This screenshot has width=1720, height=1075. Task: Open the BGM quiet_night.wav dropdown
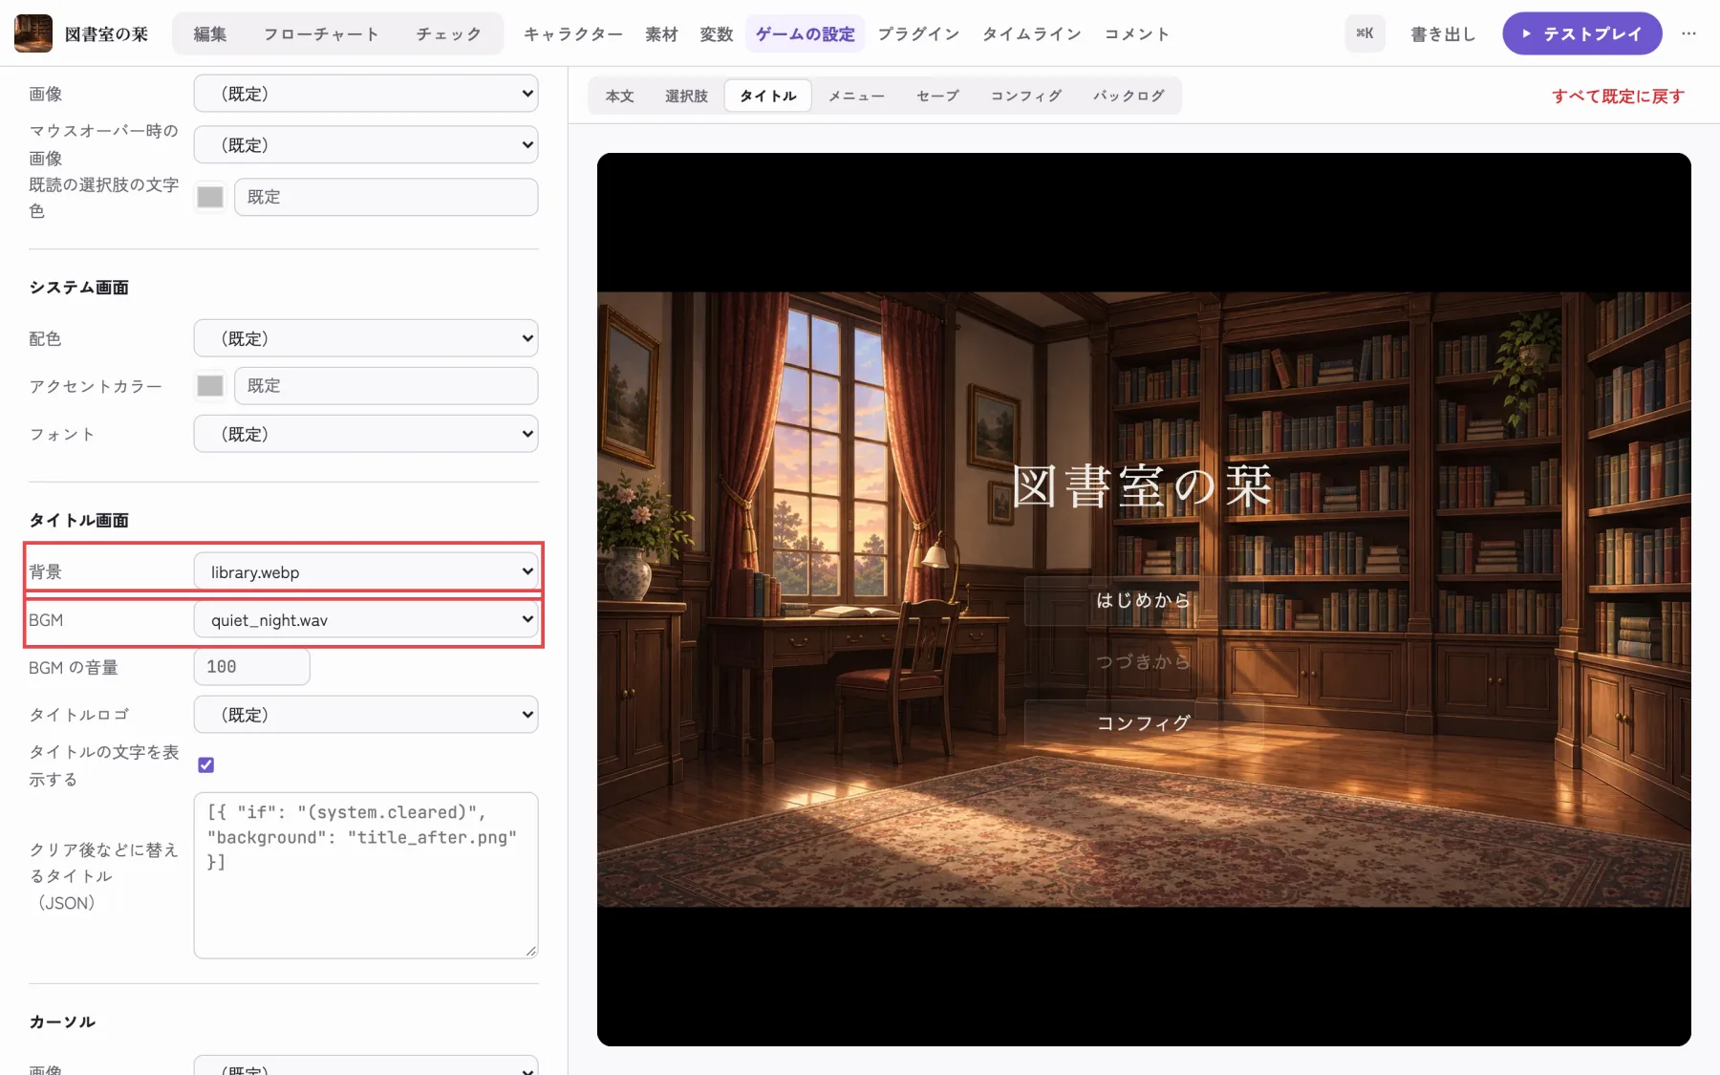366,619
